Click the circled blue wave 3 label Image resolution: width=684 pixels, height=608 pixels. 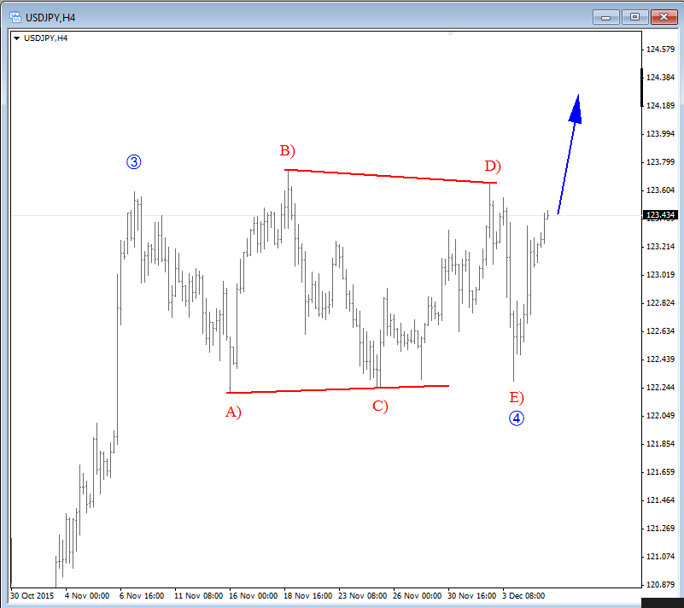(x=133, y=161)
